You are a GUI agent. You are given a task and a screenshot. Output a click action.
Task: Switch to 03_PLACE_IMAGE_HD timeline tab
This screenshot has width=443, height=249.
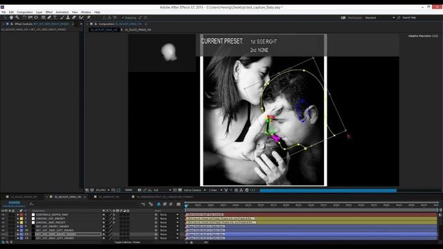click(24, 196)
